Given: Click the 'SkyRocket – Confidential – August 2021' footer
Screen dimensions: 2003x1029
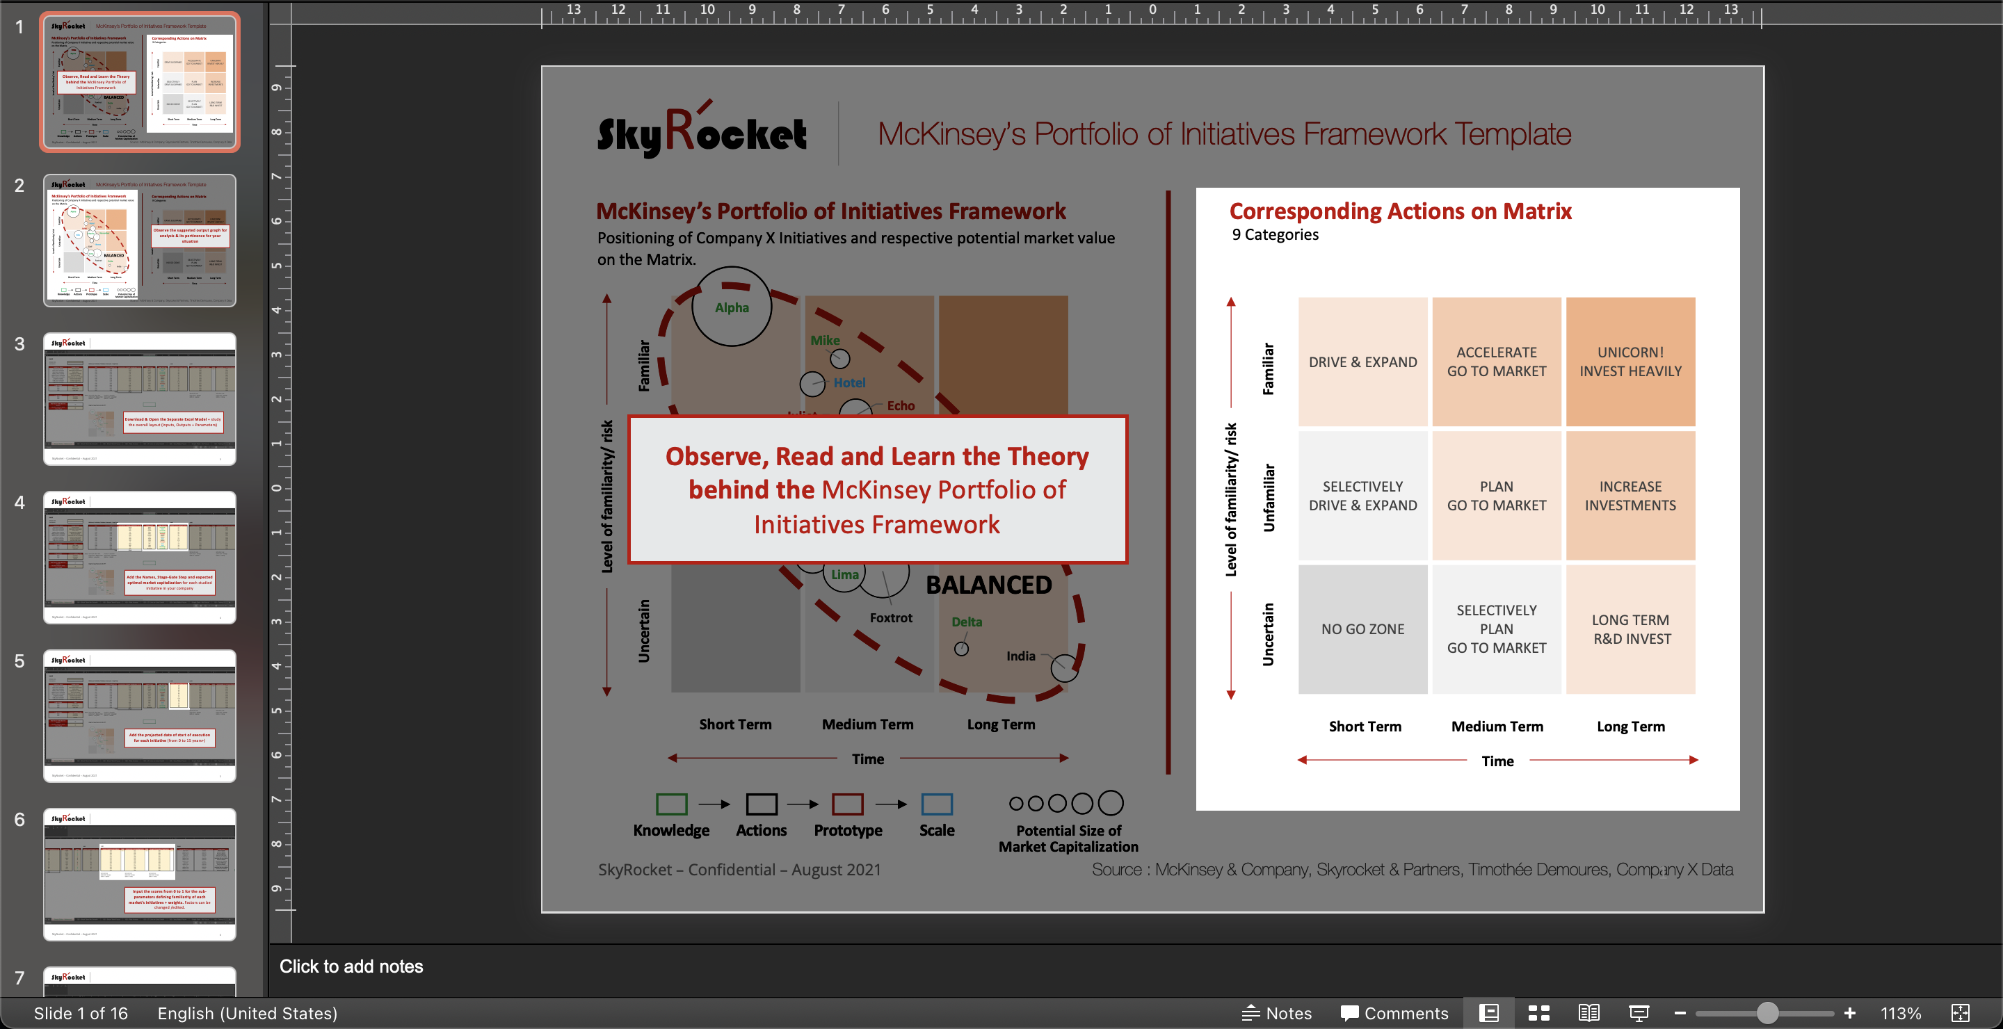Looking at the screenshot, I should [x=739, y=870].
